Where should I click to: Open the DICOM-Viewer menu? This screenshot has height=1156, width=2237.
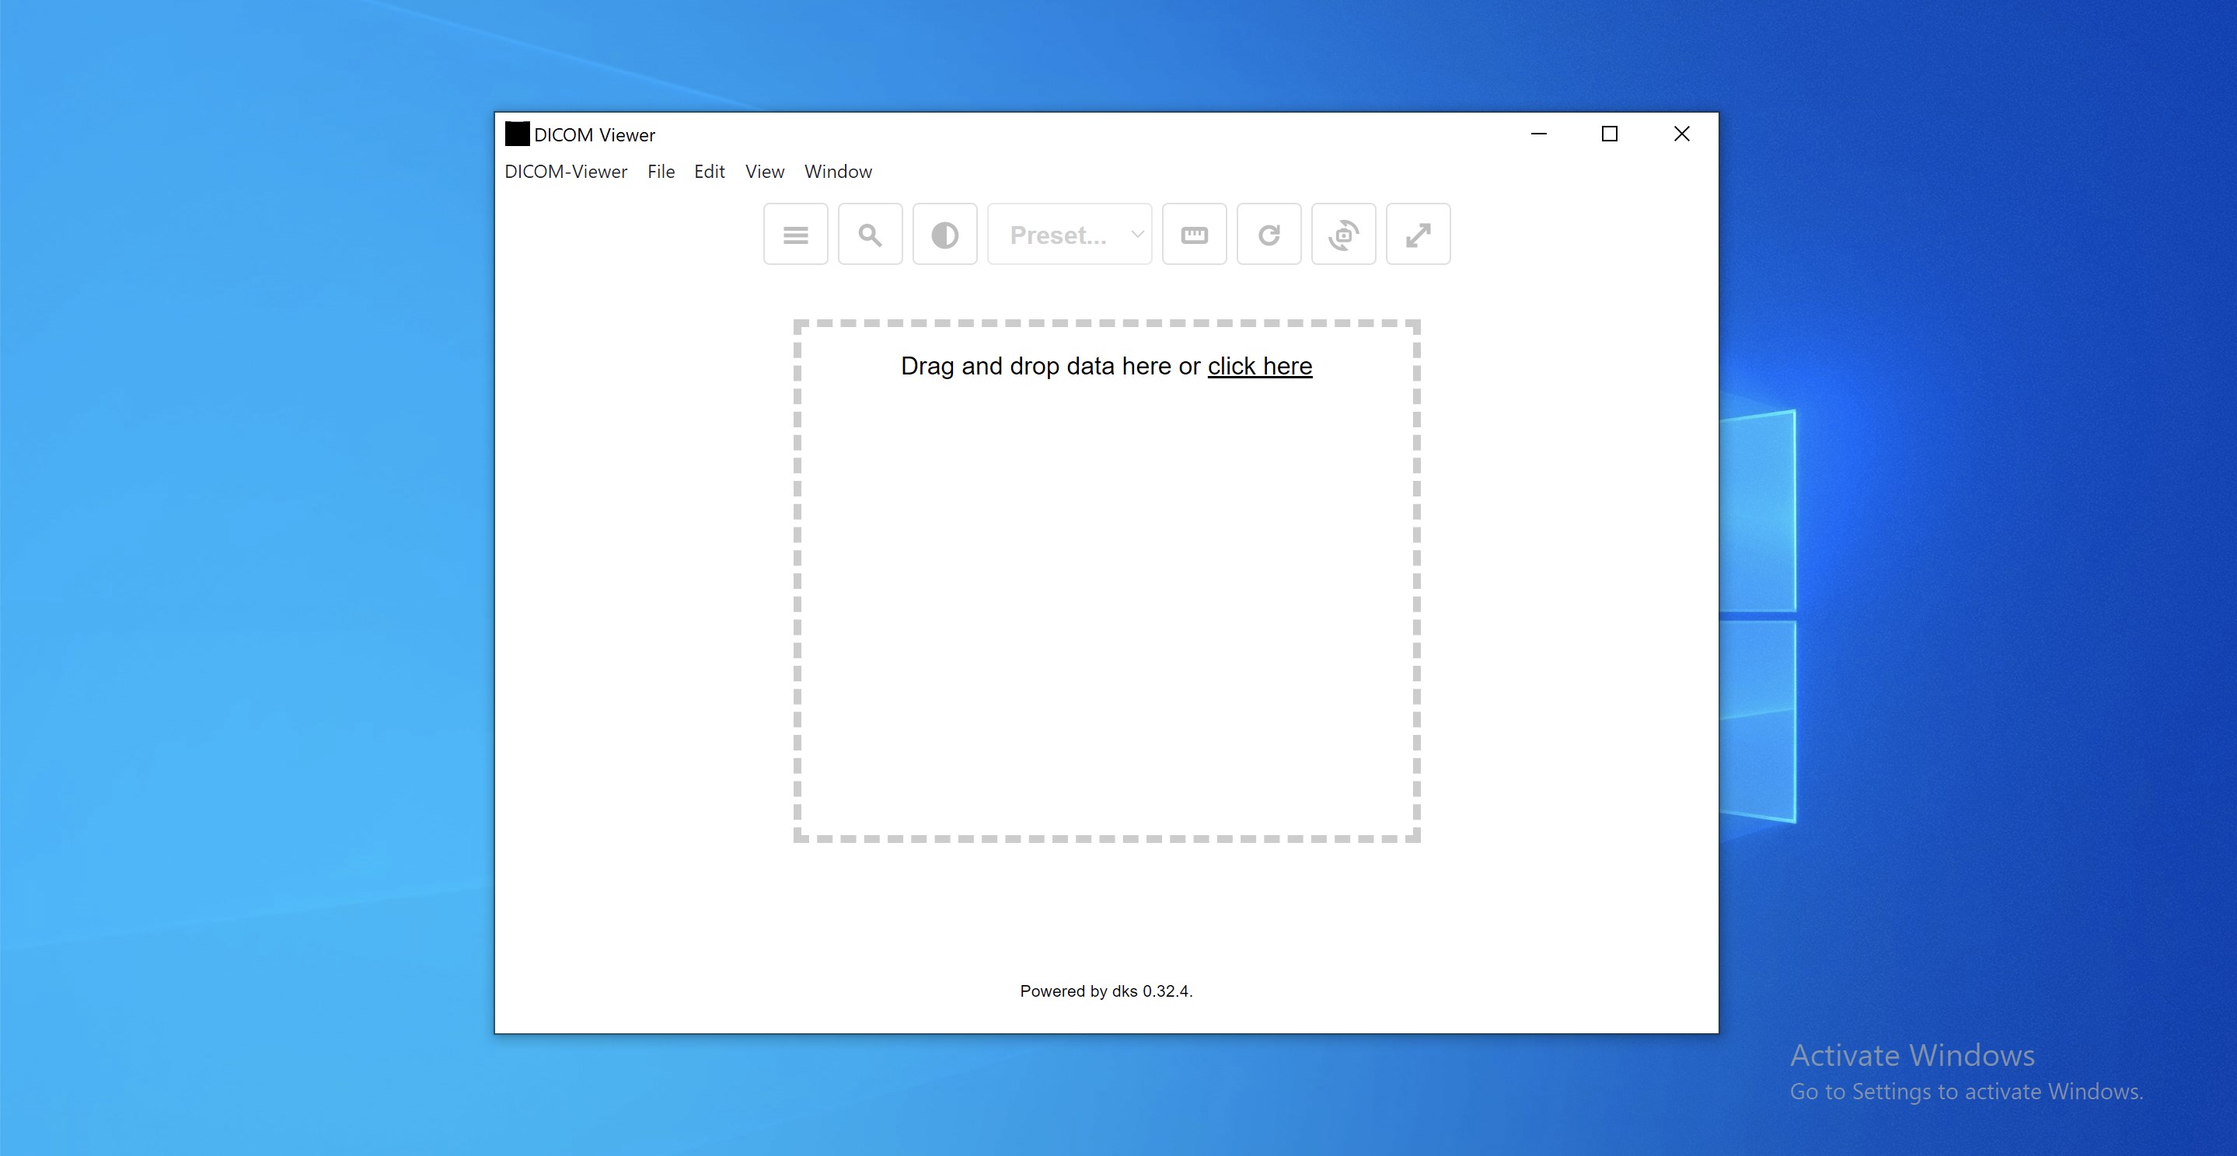click(x=565, y=171)
